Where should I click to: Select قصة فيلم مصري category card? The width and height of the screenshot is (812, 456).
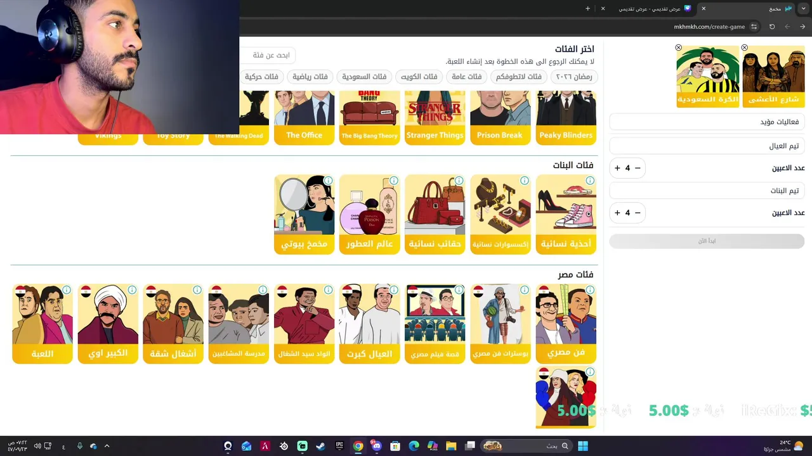pyautogui.click(x=435, y=324)
